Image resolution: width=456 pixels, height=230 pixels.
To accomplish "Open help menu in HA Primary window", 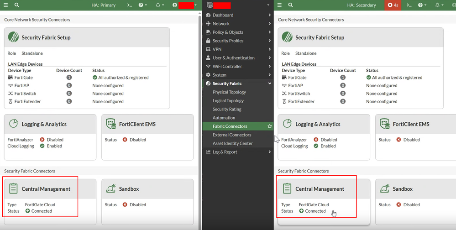I will (x=142, y=5).
